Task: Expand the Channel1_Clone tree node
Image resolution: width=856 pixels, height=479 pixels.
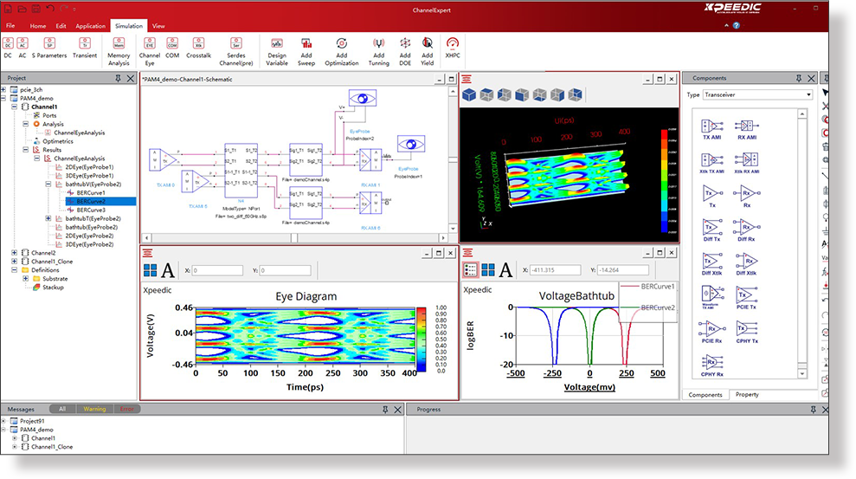Action: 14,261
